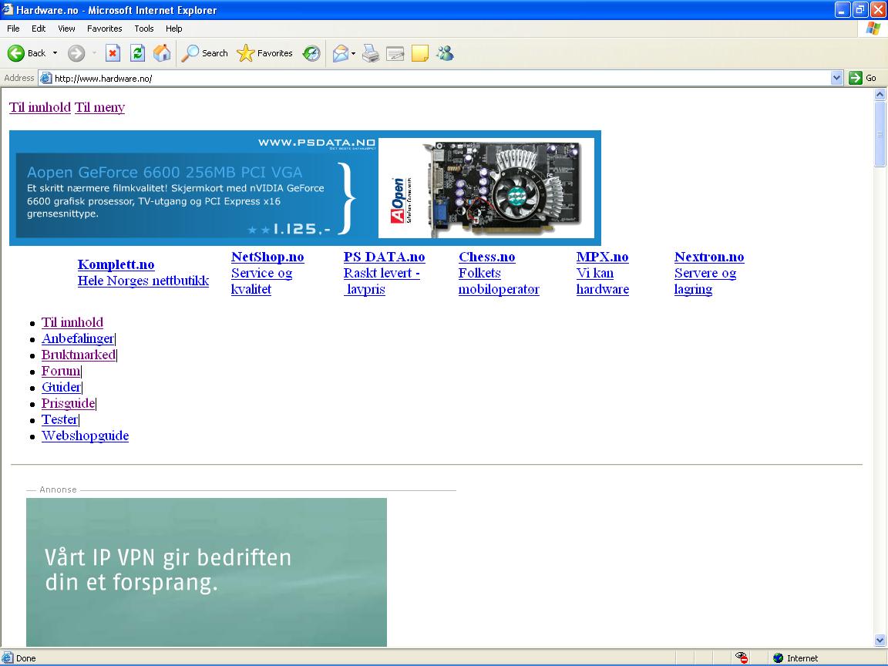This screenshot has height=666, width=888.
Task: Click the vertical scrollbar down arrow
Action: (880, 641)
